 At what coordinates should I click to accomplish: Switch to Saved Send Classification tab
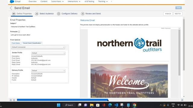tap(32, 43)
